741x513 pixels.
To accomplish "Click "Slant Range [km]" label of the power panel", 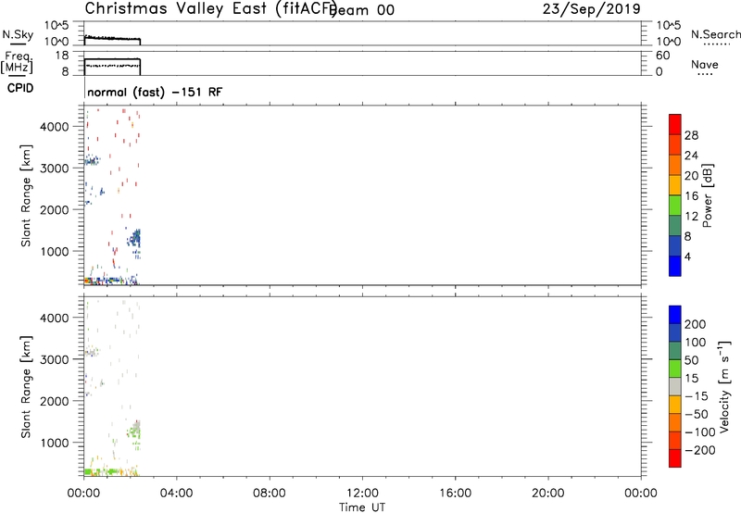I will tap(27, 195).
